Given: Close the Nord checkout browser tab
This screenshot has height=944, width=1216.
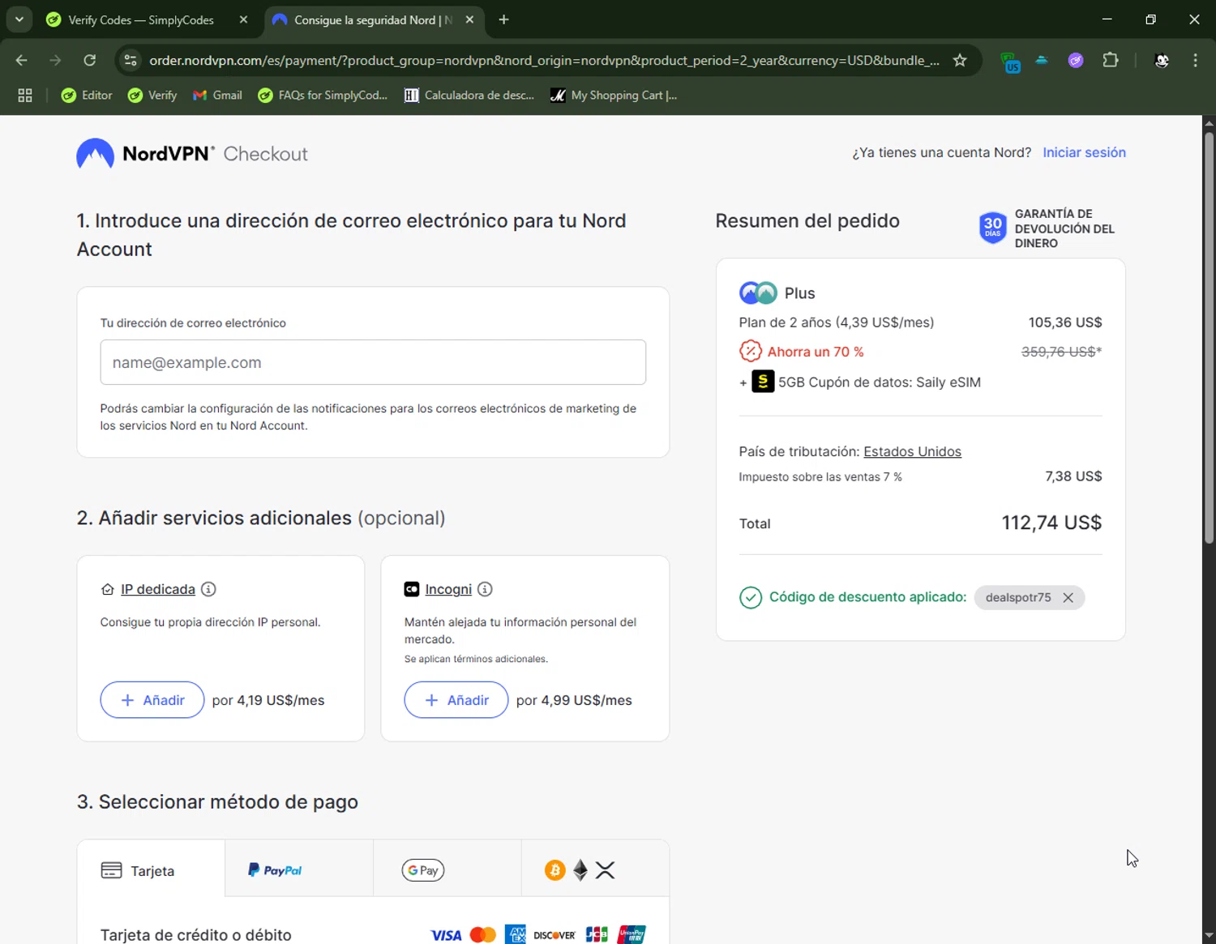Looking at the screenshot, I should pos(469,19).
